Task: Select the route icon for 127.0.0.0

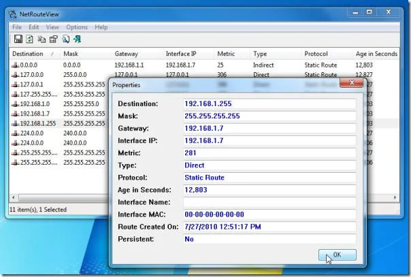Action: click(16, 75)
